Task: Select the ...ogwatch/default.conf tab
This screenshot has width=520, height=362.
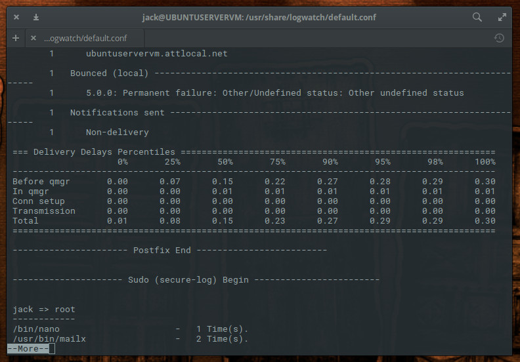Action: click(85, 38)
